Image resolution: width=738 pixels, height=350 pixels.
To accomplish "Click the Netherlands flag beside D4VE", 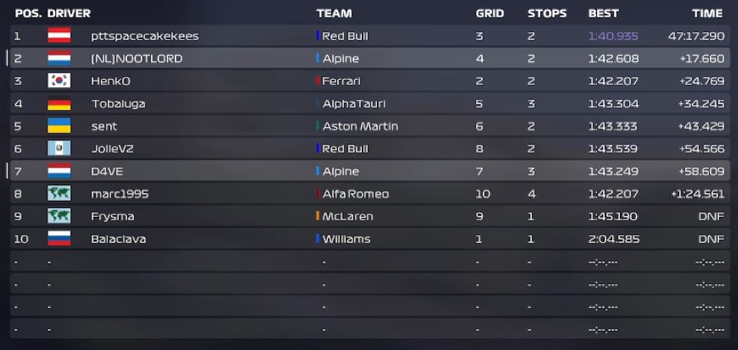I will [x=59, y=172].
